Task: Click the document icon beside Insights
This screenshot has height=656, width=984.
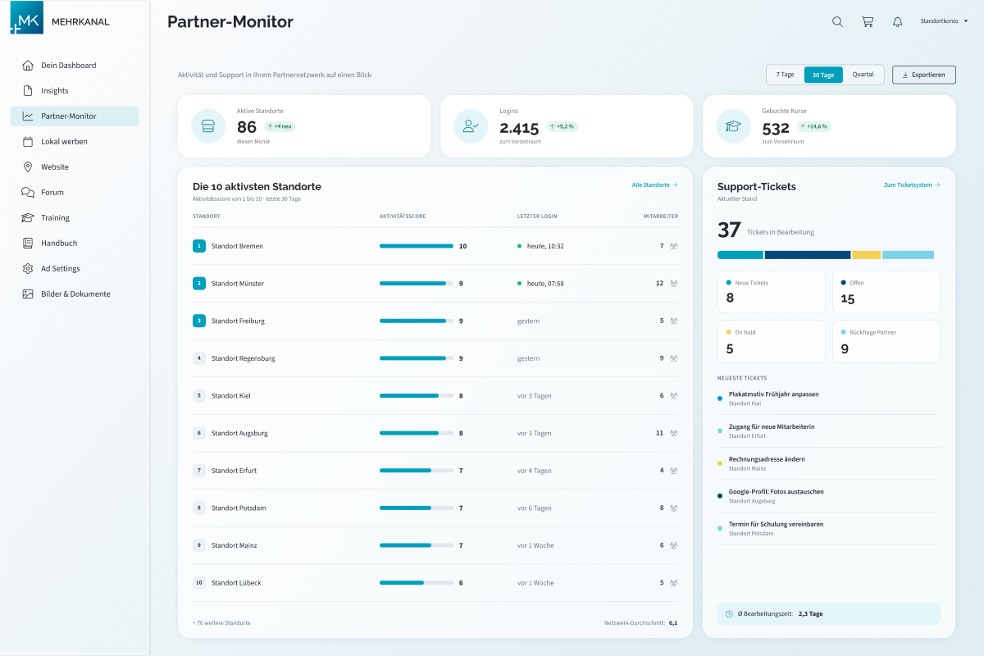Action: point(28,91)
